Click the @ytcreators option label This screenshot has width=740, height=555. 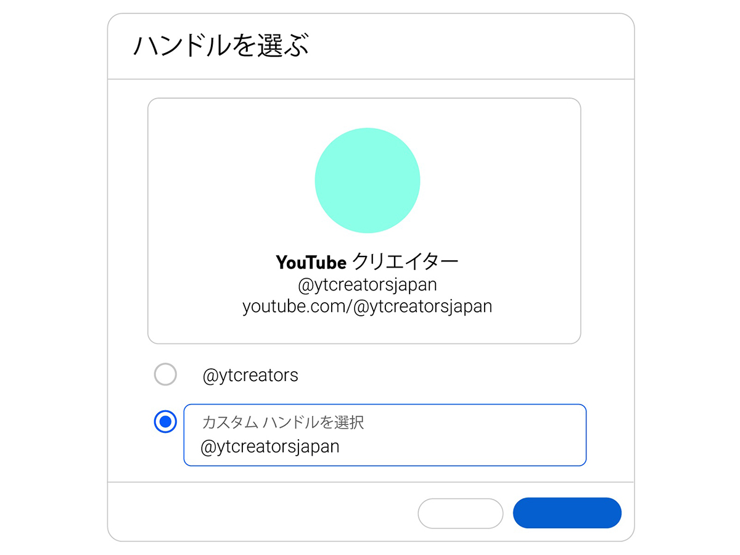(x=250, y=375)
